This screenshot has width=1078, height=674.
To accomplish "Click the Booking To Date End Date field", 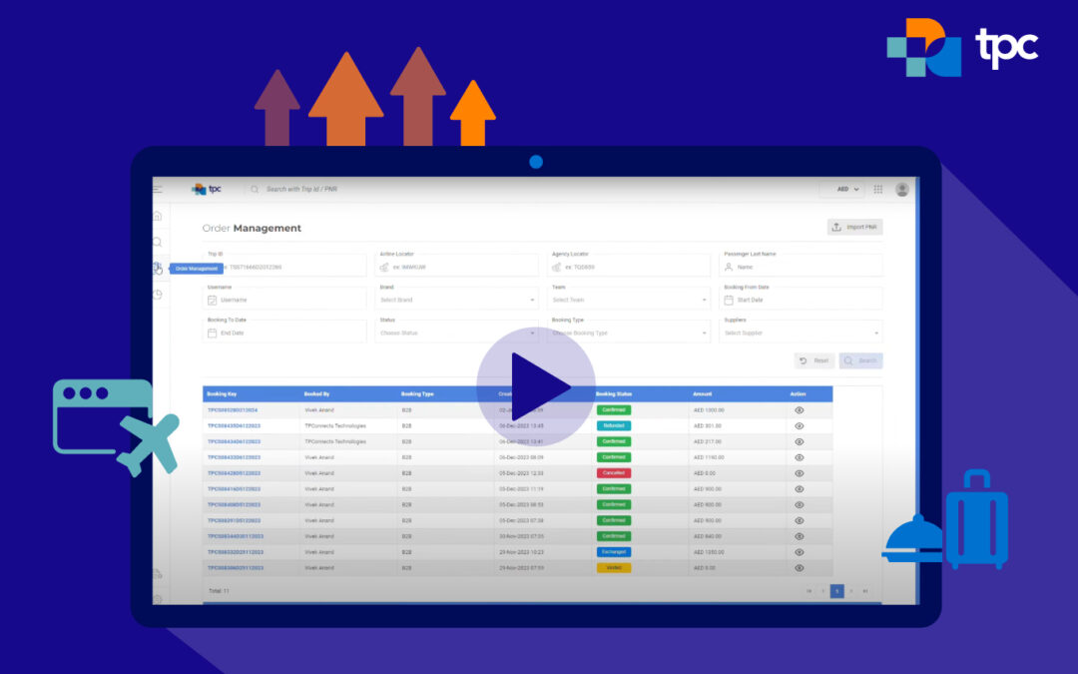I will (284, 333).
